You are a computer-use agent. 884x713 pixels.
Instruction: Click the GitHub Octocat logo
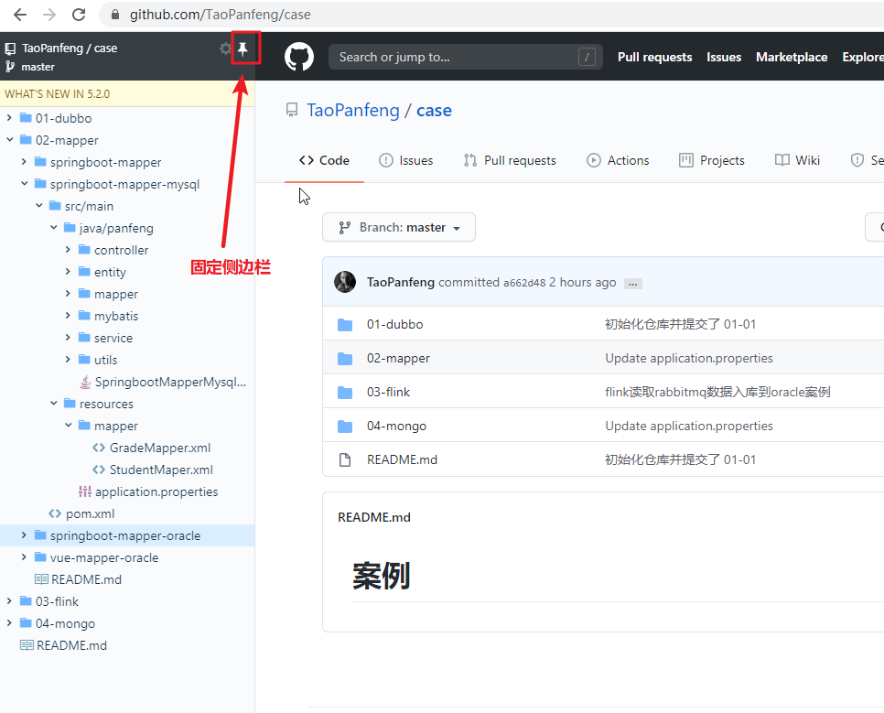pos(299,57)
